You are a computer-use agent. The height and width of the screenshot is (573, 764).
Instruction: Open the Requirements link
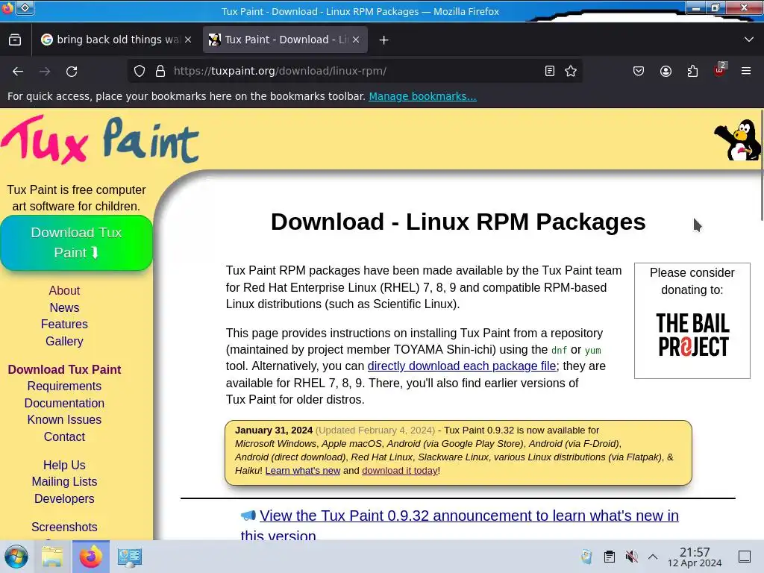[x=64, y=386]
